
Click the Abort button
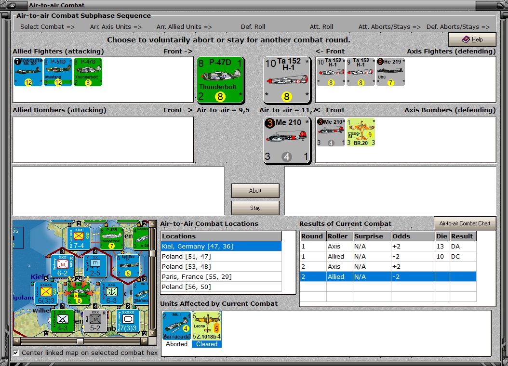coord(255,191)
